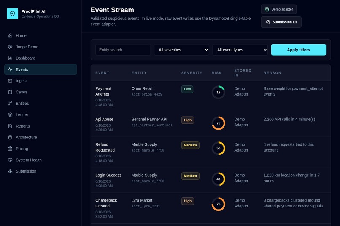This screenshot has height=226, width=340.
Task: Click the Ledger layers icon
Action: click(10, 114)
